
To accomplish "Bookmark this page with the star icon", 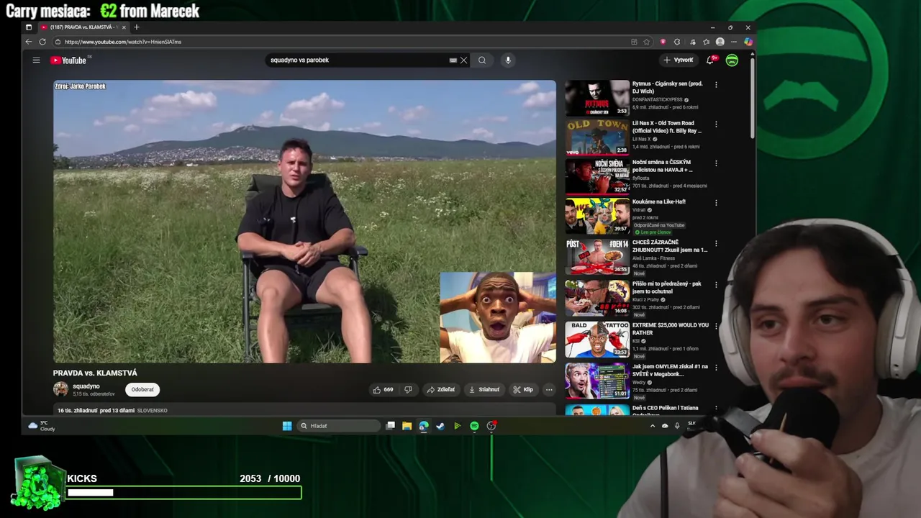I will point(647,42).
